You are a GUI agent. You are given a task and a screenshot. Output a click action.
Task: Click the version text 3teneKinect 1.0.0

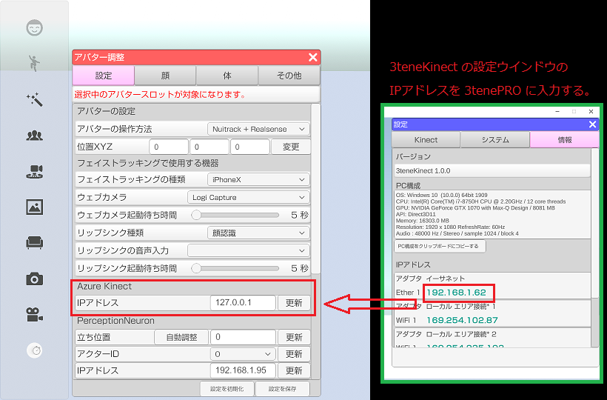pos(423,171)
